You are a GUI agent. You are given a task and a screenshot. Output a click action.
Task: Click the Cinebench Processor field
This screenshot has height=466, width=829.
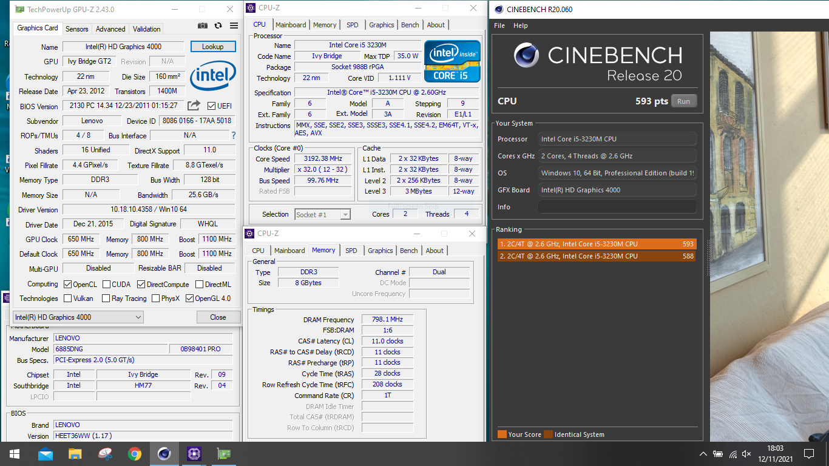click(617, 139)
